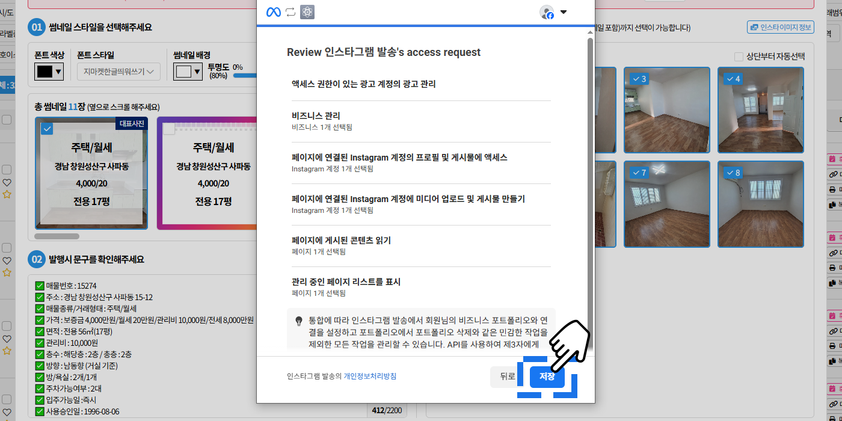Open the Facebook profile avatar menu

tap(547, 12)
